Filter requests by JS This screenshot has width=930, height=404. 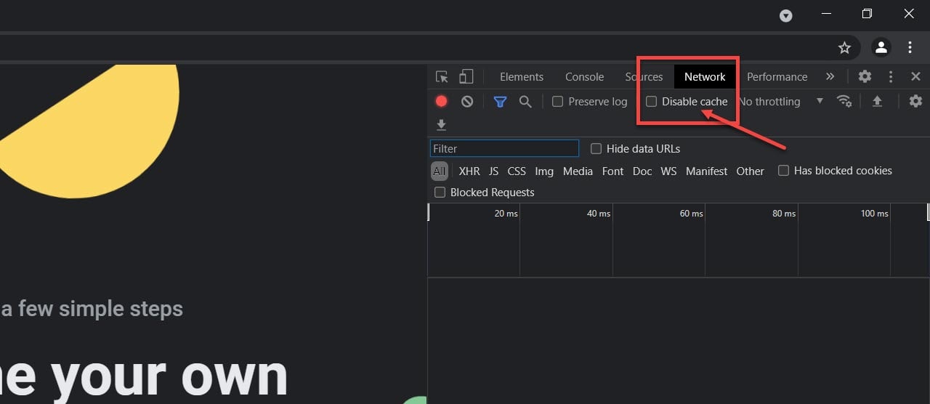[493, 171]
